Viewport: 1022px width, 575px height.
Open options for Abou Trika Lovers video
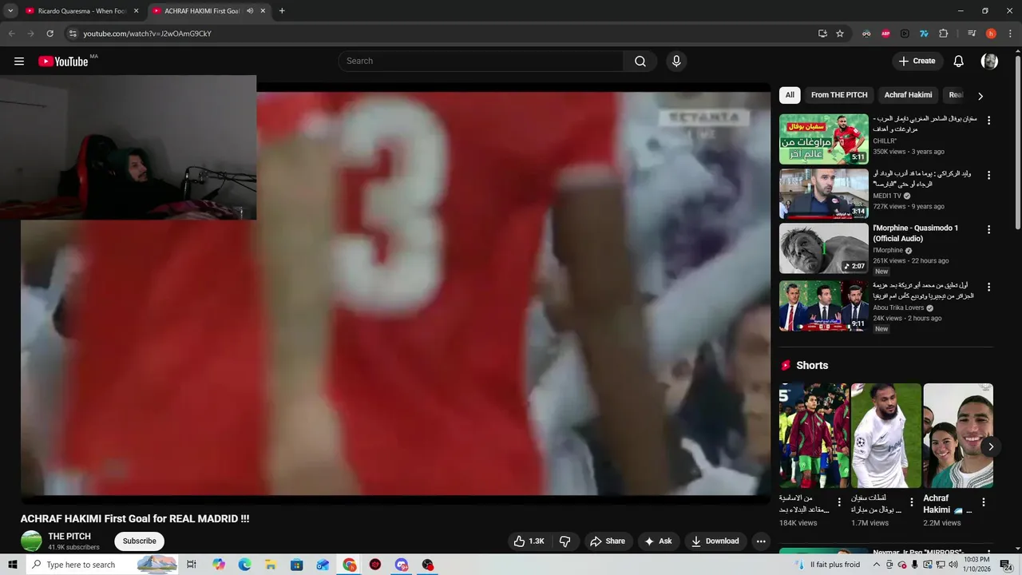click(988, 287)
